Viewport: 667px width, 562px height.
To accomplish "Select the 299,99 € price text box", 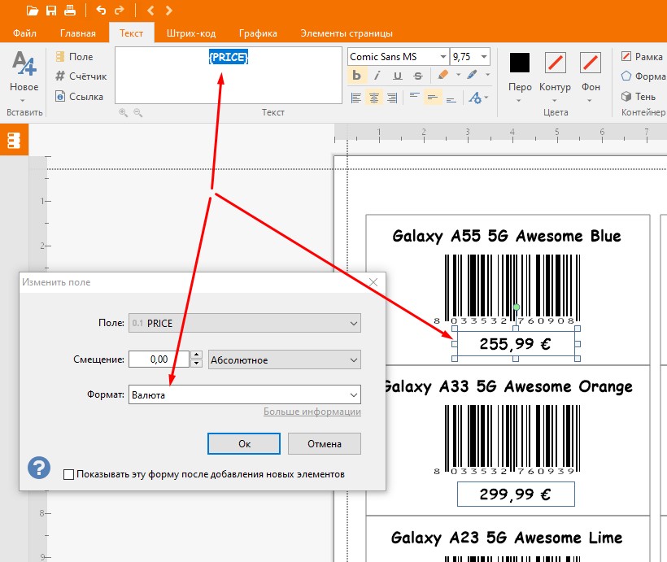I will (516, 494).
